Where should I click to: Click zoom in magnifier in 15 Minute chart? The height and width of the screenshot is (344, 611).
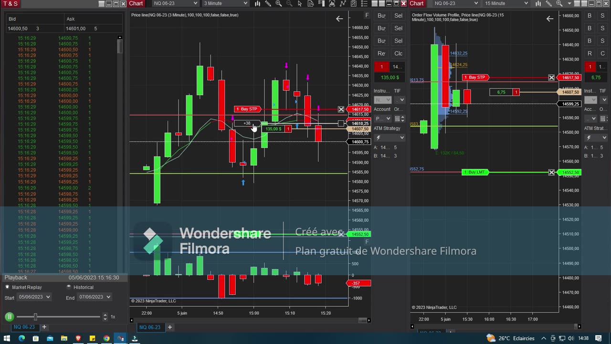(x=559, y=3)
